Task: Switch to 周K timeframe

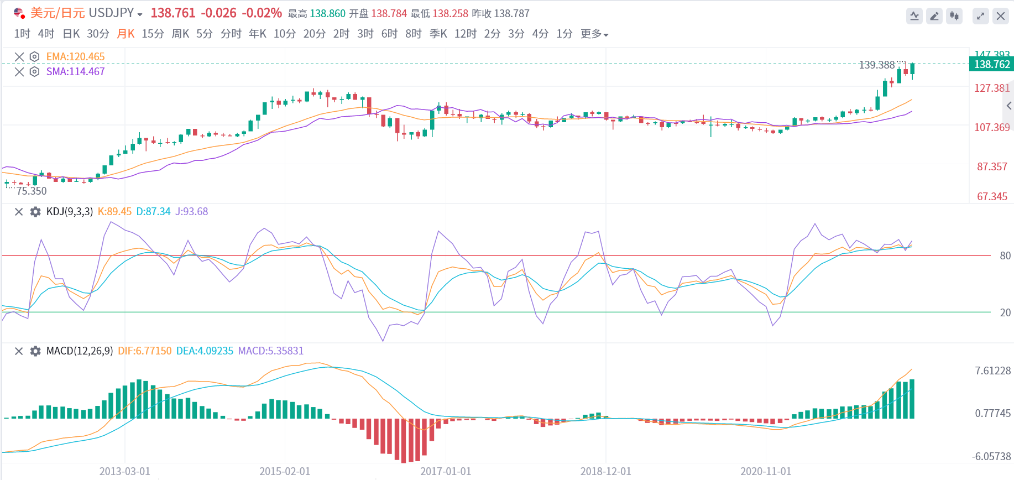Action: (180, 34)
